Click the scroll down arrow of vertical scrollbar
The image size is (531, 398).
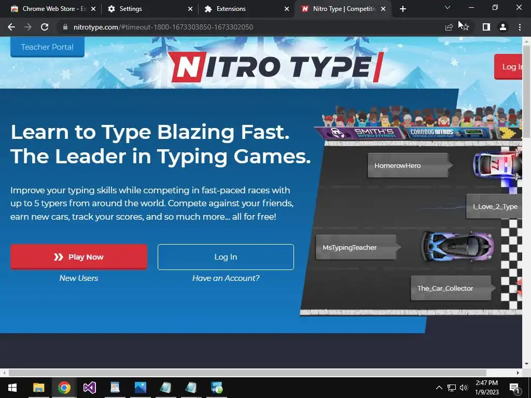pyautogui.click(x=526, y=364)
